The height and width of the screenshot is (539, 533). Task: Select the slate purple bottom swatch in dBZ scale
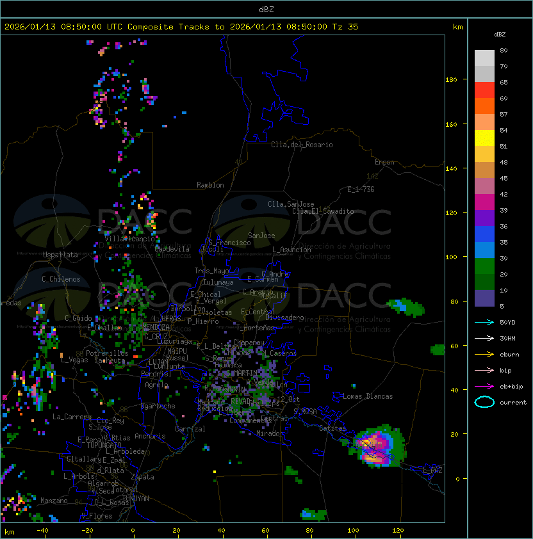pyautogui.click(x=484, y=298)
